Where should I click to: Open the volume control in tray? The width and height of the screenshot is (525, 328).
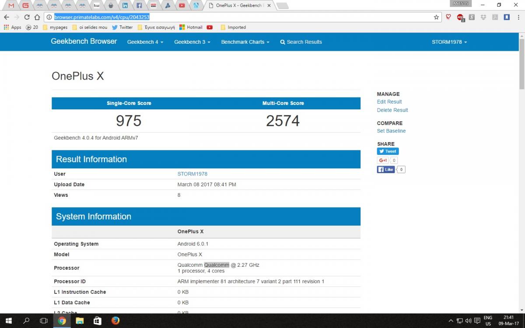[469, 321]
